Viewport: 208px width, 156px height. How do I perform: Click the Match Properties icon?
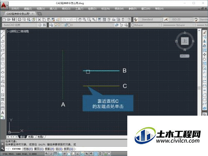click(x=58, y=20)
